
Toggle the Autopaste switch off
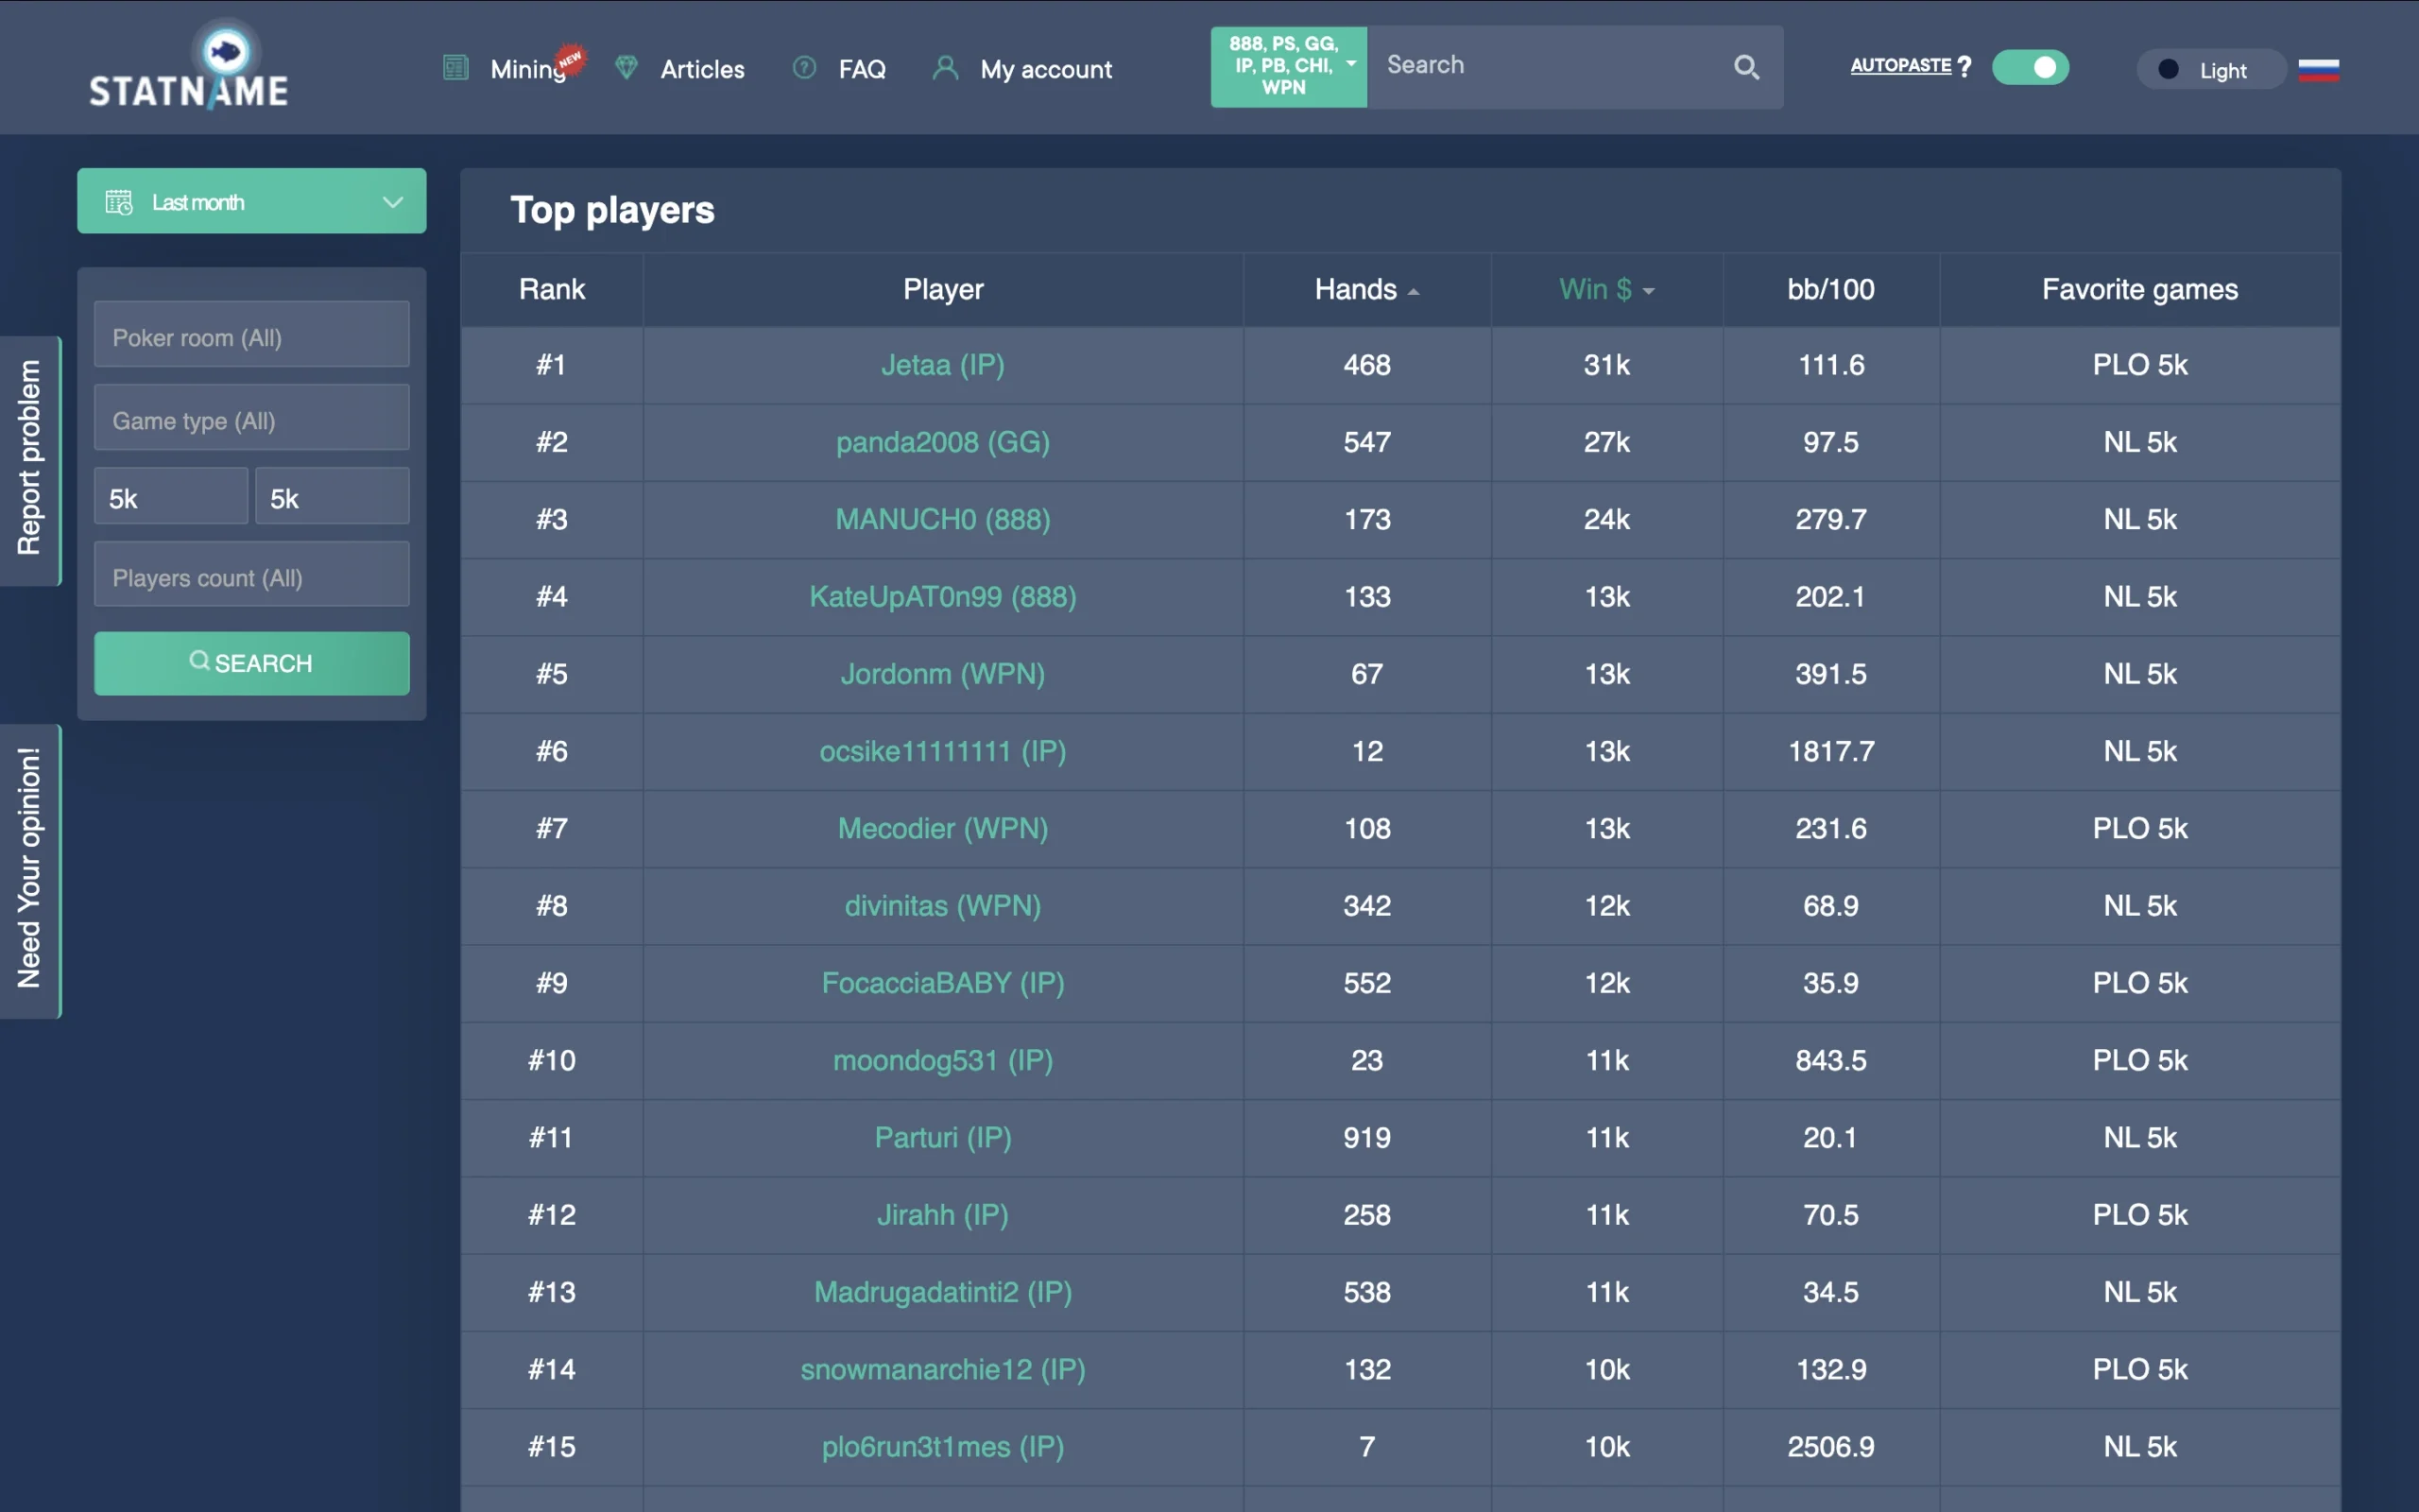(2030, 67)
